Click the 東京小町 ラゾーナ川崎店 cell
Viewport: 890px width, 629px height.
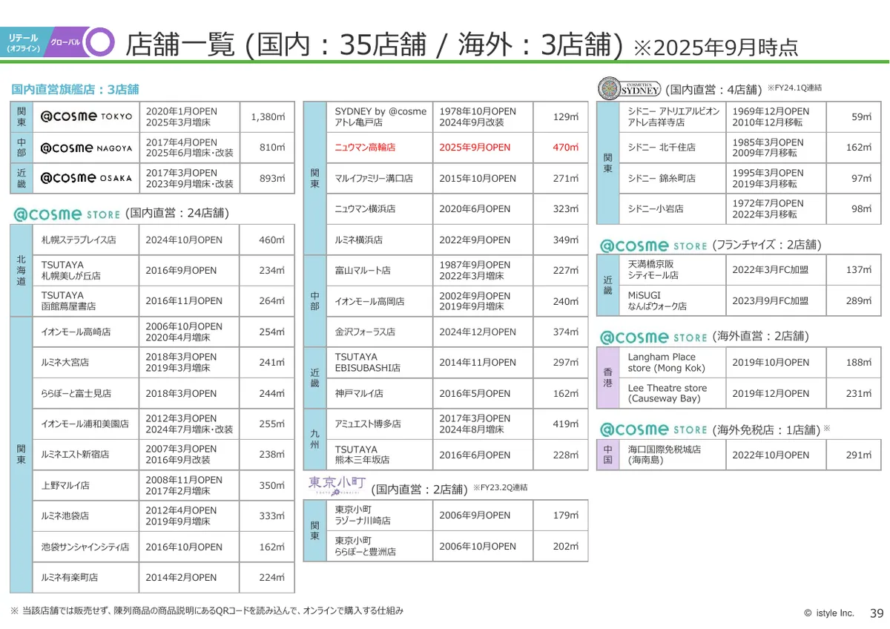pos(379,516)
